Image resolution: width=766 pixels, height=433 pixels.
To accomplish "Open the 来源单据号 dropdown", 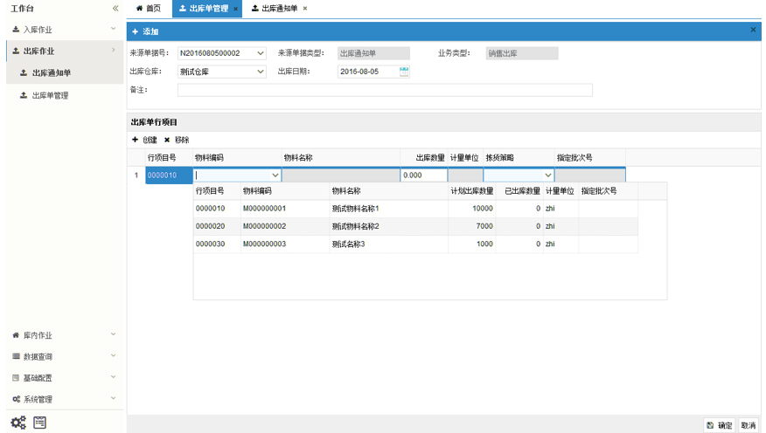I will click(x=261, y=53).
